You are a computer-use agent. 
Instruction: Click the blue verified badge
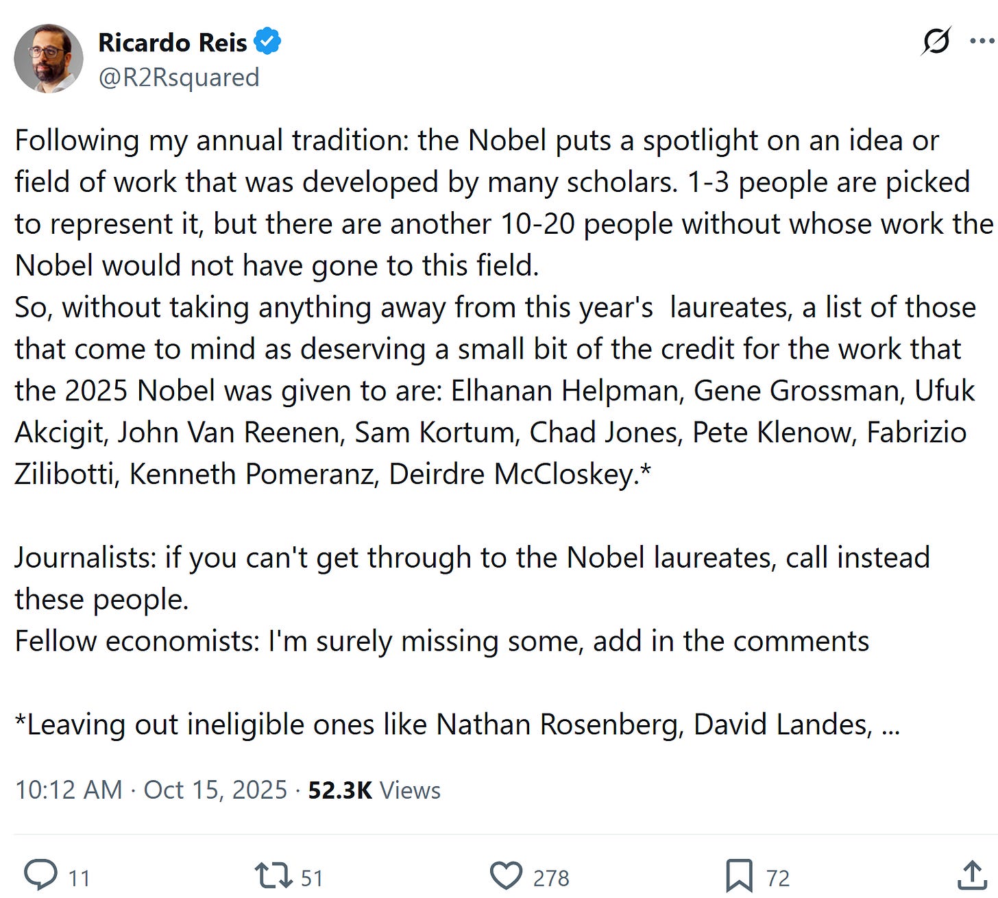click(x=267, y=42)
